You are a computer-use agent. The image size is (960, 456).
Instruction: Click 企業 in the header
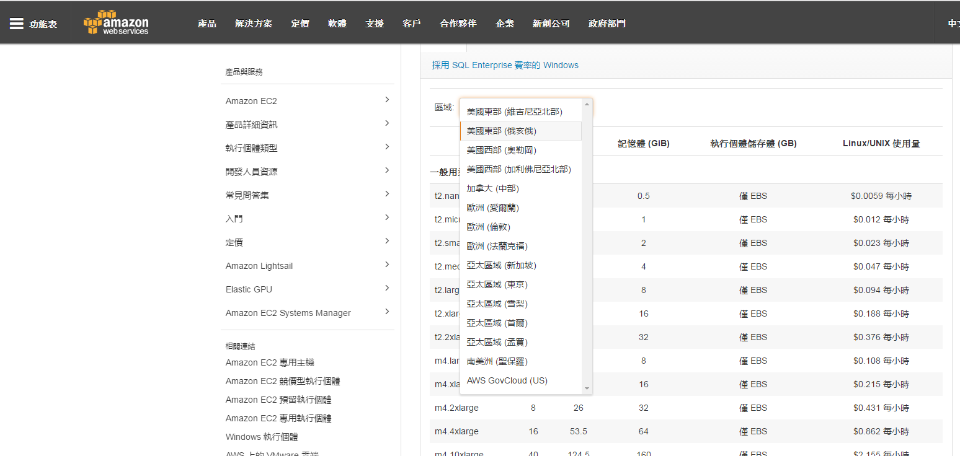coord(505,24)
